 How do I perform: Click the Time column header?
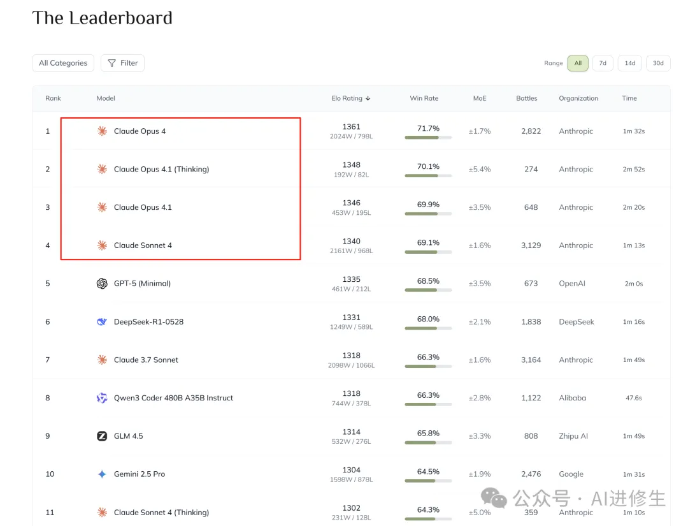[629, 98]
